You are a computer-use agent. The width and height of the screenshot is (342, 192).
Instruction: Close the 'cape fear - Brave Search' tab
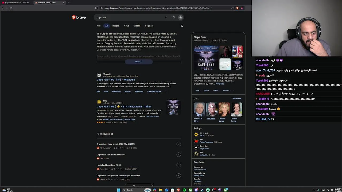tap(64, 3)
